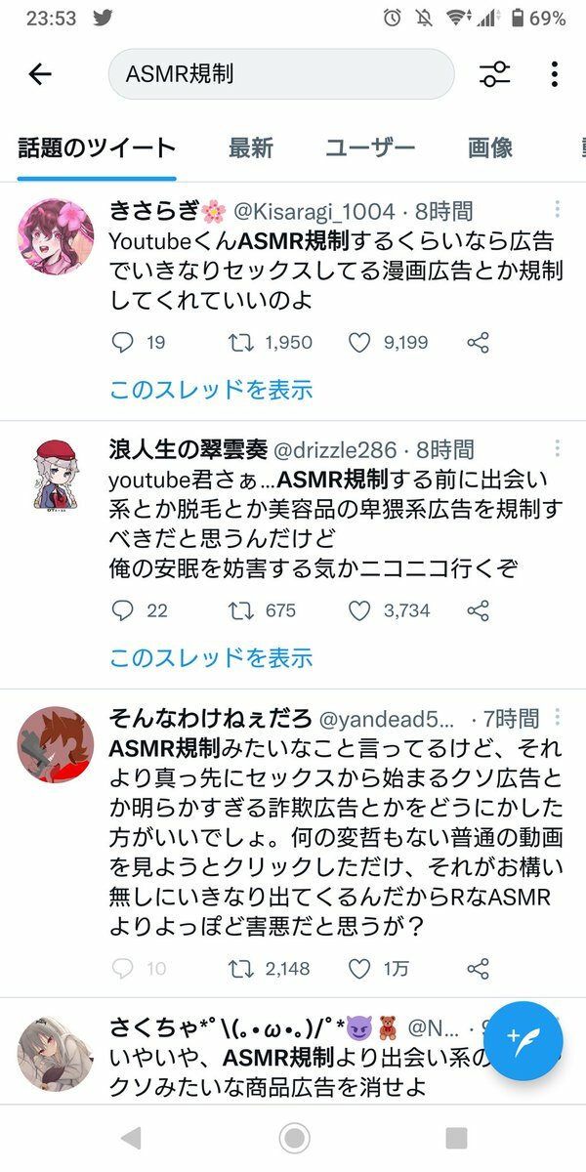Reply to きさらぎ's tweet
Screen dimensions: 586x1172
pos(123,343)
